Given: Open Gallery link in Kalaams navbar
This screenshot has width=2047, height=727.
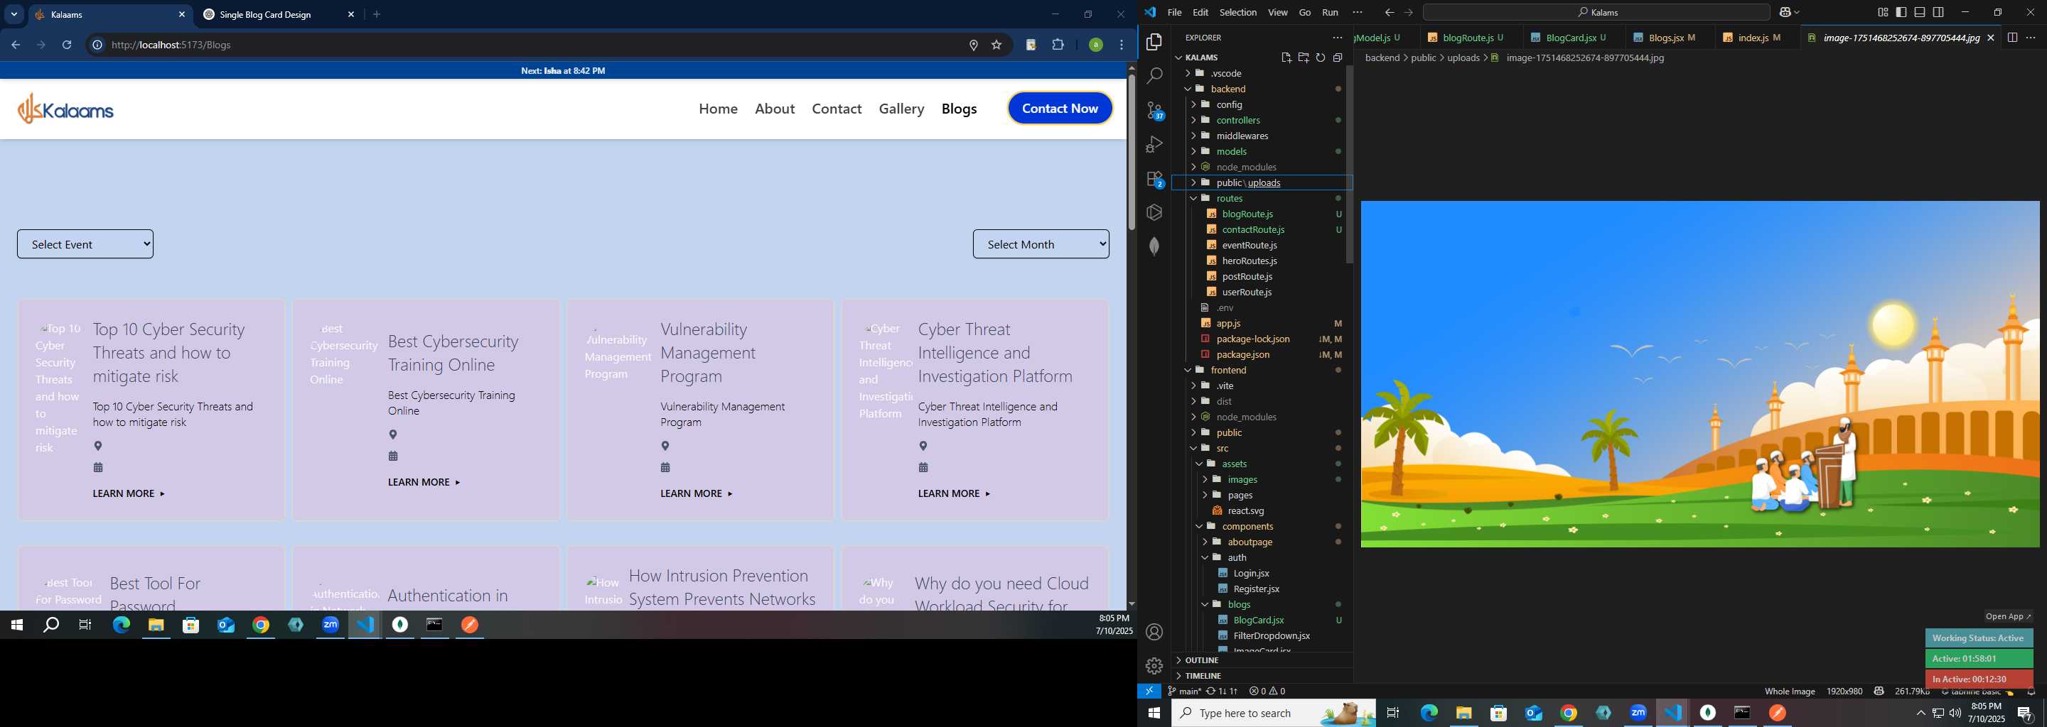Looking at the screenshot, I should pyautogui.click(x=901, y=109).
